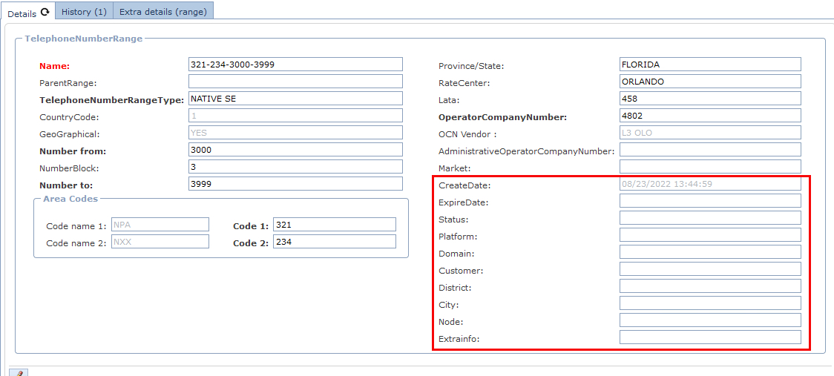The image size is (834, 376).
Task: Click the refresh icon on Details tab
Action: 45,13
